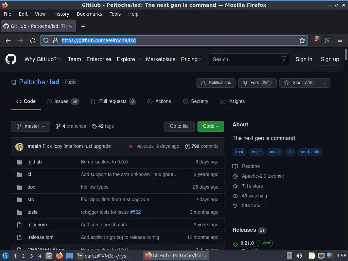Switch to workspace 2

pyautogui.click(x=23, y=256)
